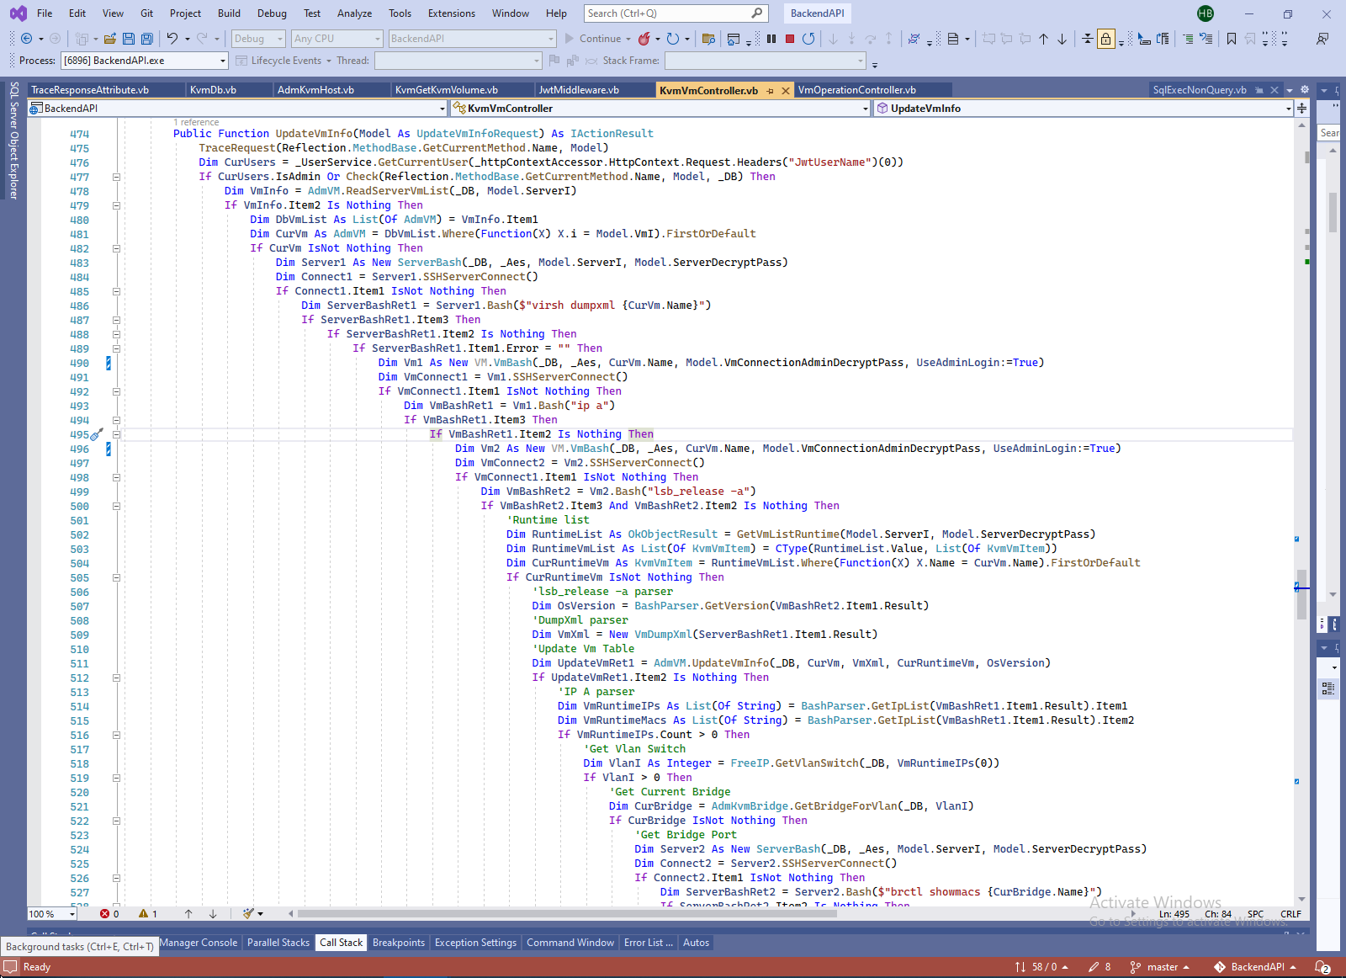Screen dimensions: 1346x978
Task: Collapse the outlining node at line 495
Action: tap(116, 434)
